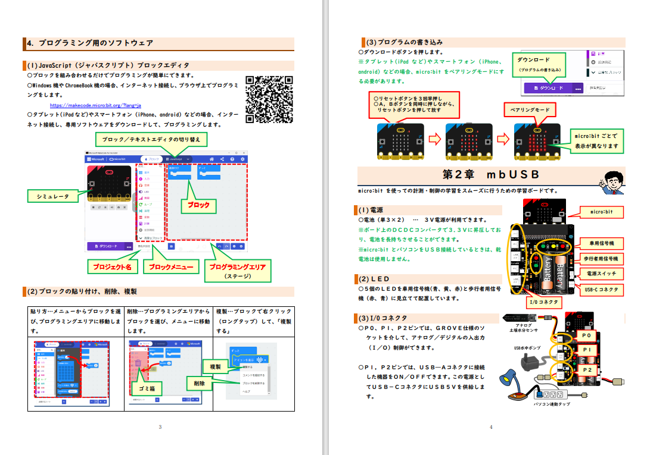The height and width of the screenshot is (455, 650).
Task: Click the purple ダウンロード button image on page 4
Action: tap(553, 88)
